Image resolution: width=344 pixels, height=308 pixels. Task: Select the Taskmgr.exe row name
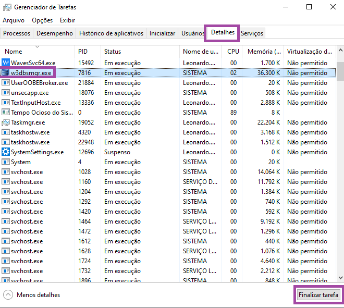pos(28,122)
